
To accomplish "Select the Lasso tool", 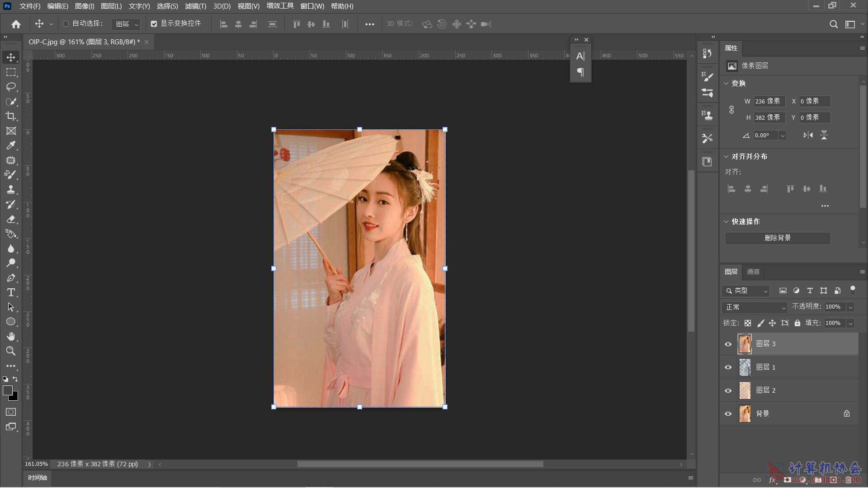I will coord(11,87).
